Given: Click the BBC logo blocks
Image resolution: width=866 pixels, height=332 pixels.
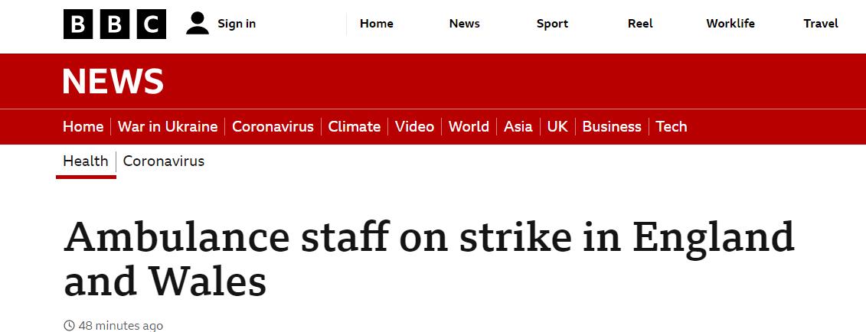Looking at the screenshot, I should [115, 24].
